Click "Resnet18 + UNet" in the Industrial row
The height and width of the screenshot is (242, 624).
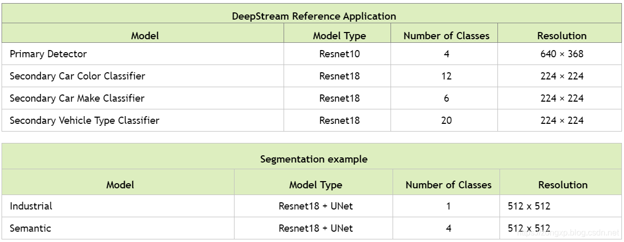click(316, 206)
